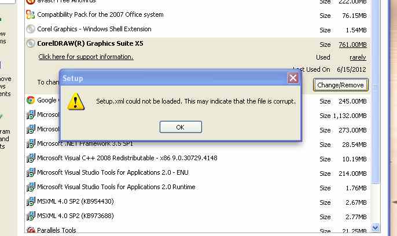Click the scrollbar down arrow in the program list
The height and width of the screenshot is (236, 397).
375,228
